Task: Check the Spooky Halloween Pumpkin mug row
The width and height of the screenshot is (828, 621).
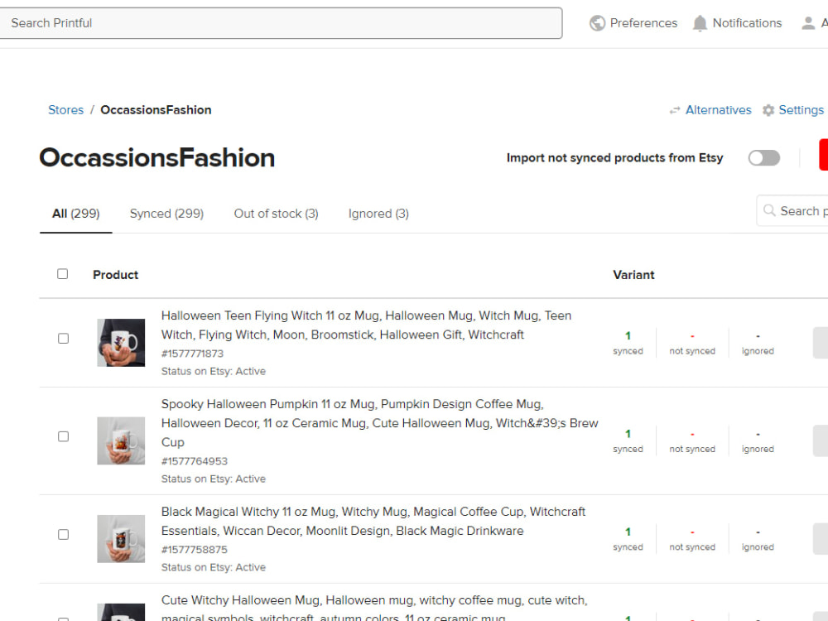Action: [64, 436]
